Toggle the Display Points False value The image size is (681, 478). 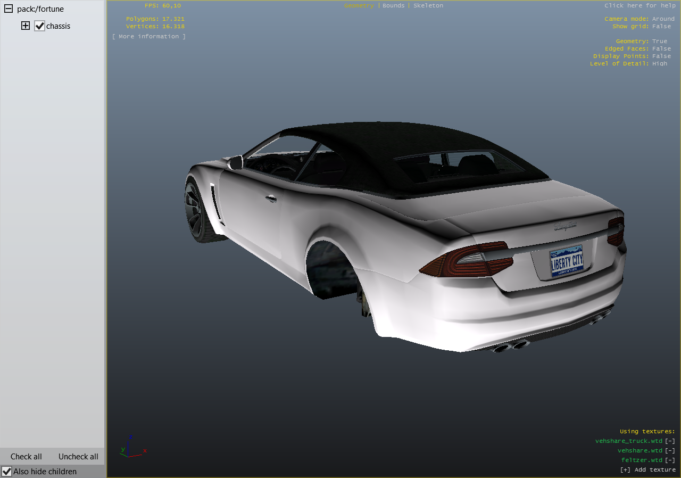pos(662,56)
